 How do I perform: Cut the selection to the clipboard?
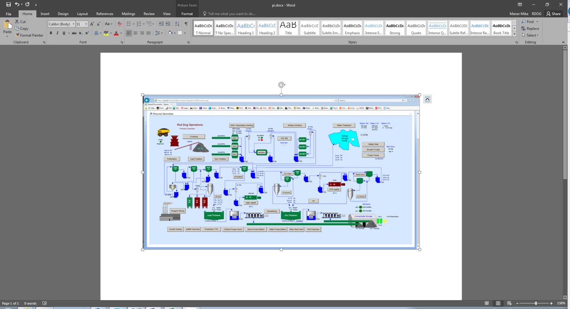click(21, 22)
